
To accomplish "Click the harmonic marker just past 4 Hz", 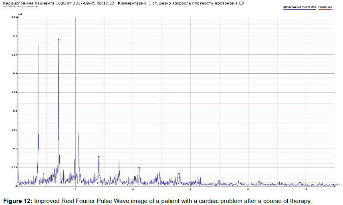I will pos(139,168).
